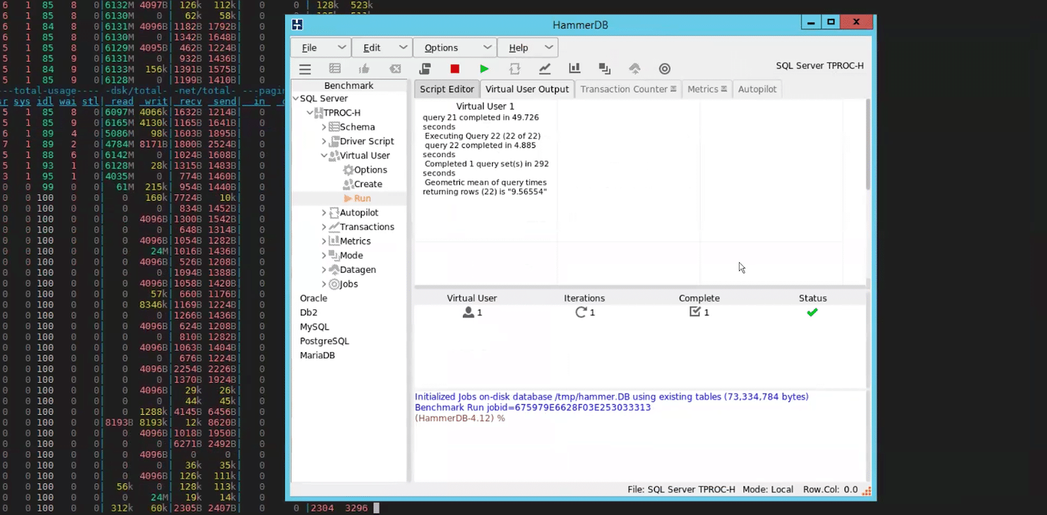Click the Virtual User Output vertical scrollbar
1047x515 pixels.
point(868,144)
